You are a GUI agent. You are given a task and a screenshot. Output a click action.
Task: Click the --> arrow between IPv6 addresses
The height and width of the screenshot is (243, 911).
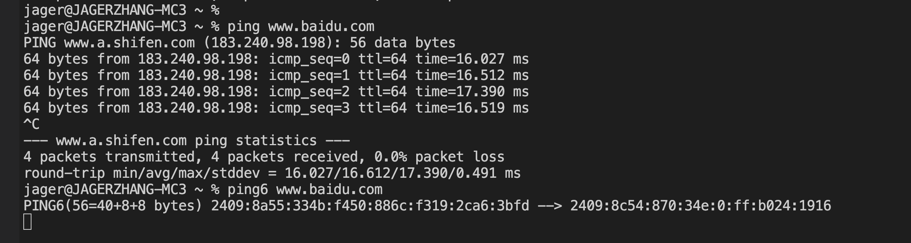(550, 206)
